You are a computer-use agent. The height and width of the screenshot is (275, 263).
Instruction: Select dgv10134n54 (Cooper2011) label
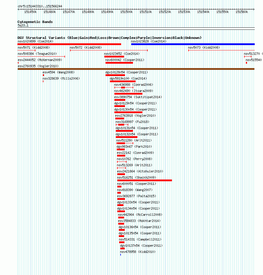(138, 208)
